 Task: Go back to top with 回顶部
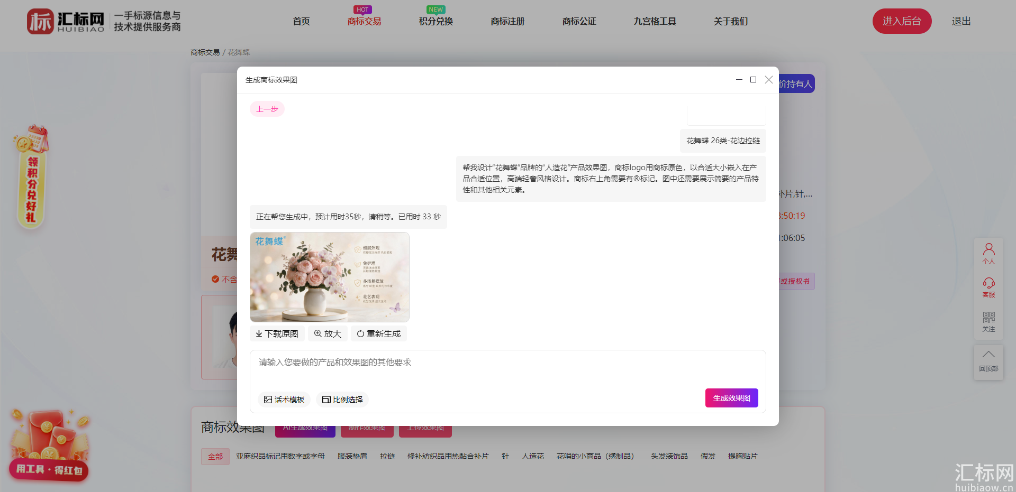[x=988, y=361]
